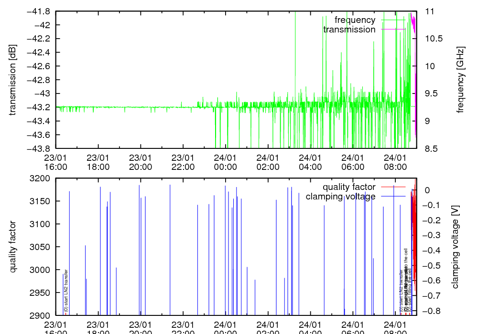The image size is (478, 334).
Task: Click the 10.5 tick label on frequency axis
Action: (433, 39)
